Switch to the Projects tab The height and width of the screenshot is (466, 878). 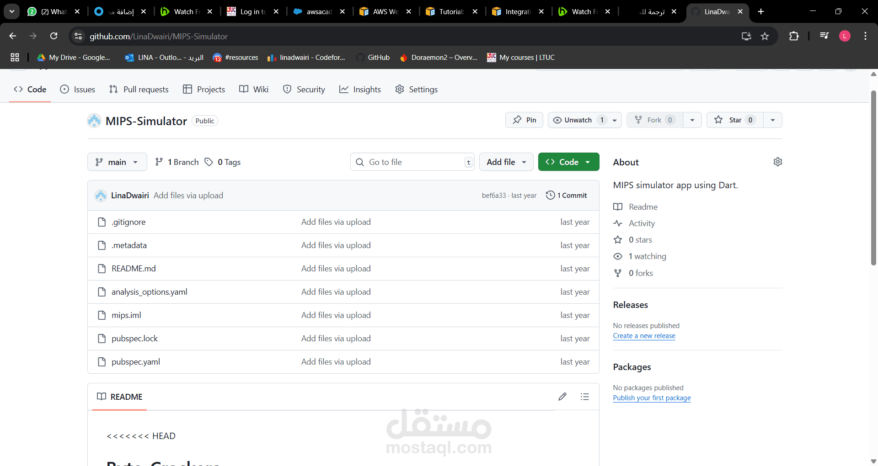204,90
